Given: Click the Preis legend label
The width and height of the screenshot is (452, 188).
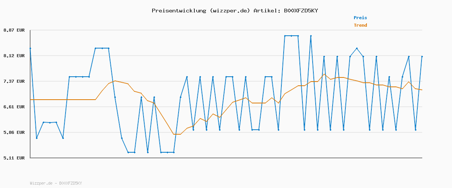Looking at the screenshot, I should [x=360, y=18].
